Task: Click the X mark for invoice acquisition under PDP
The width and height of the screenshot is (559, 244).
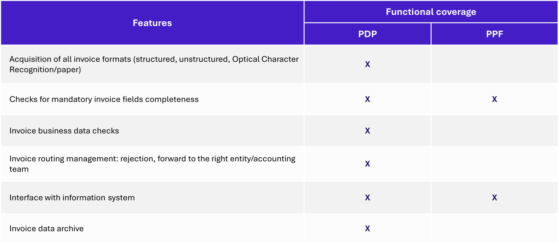Action: (367, 64)
